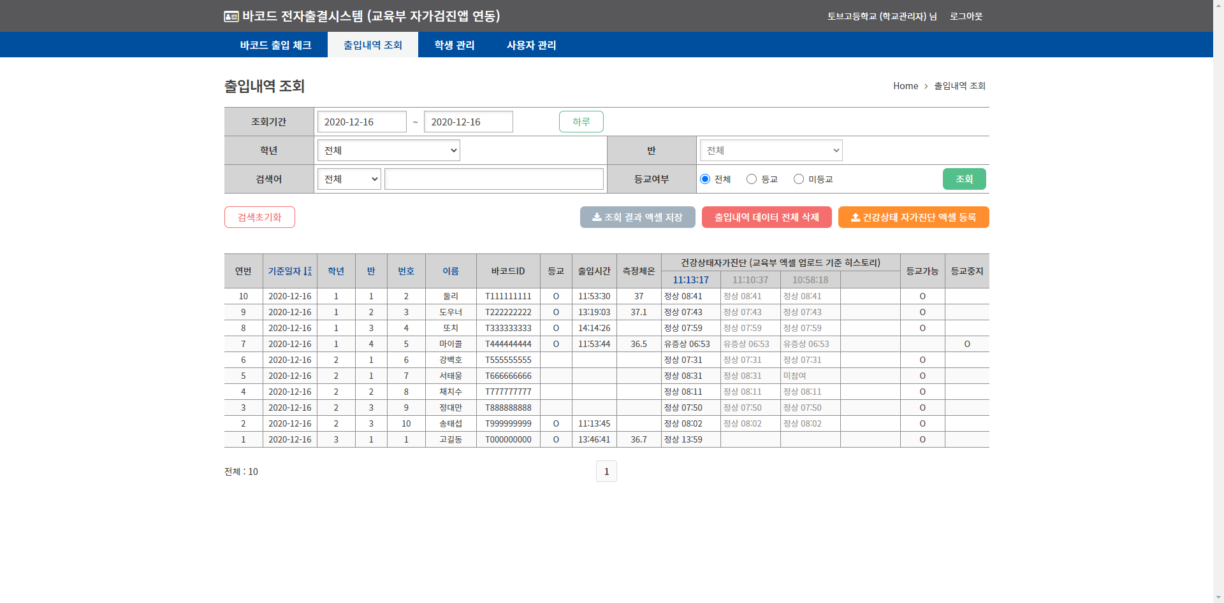Select the 등교 radio button
Viewport: 1224px width, 603px height.
point(752,179)
